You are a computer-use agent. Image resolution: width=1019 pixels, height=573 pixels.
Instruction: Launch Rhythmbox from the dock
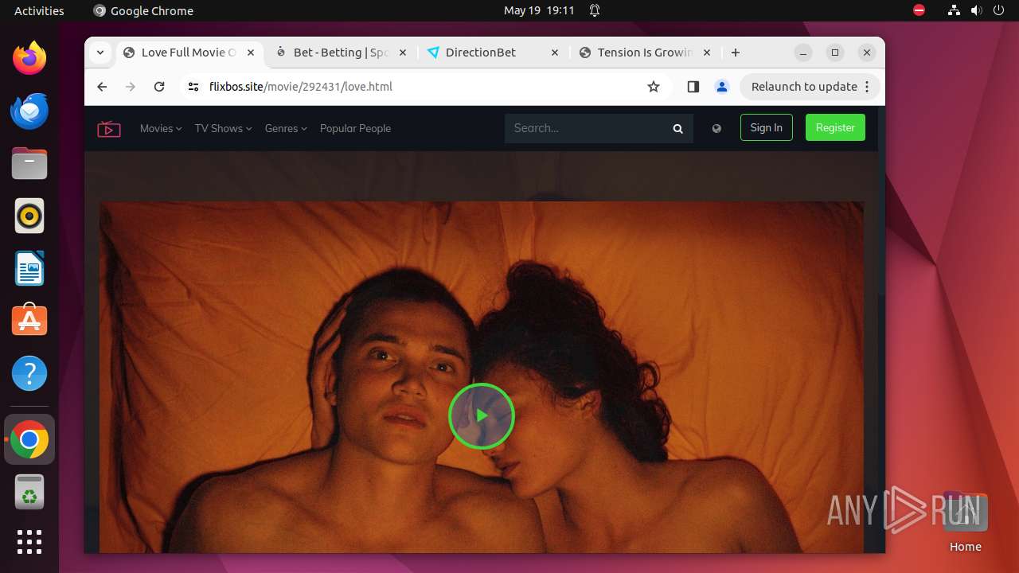pos(29,216)
